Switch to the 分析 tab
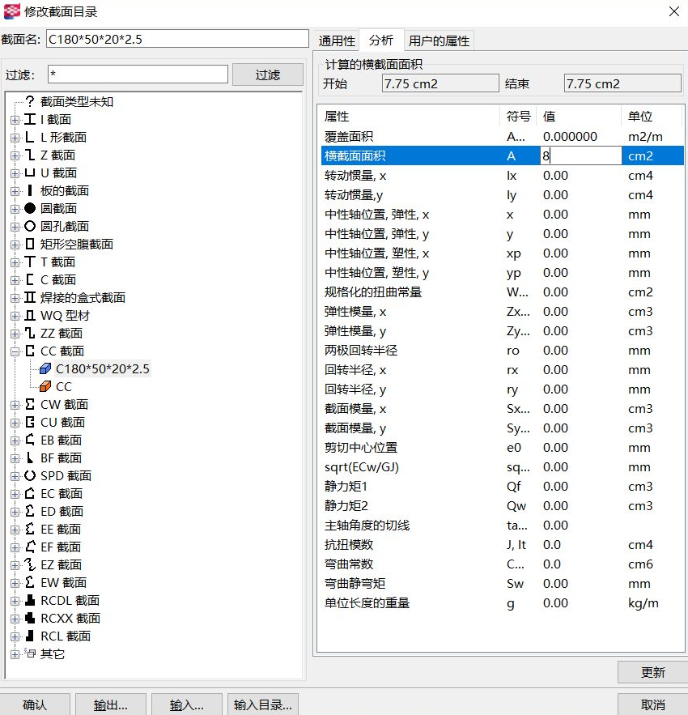This screenshot has width=688, height=715. (x=381, y=40)
